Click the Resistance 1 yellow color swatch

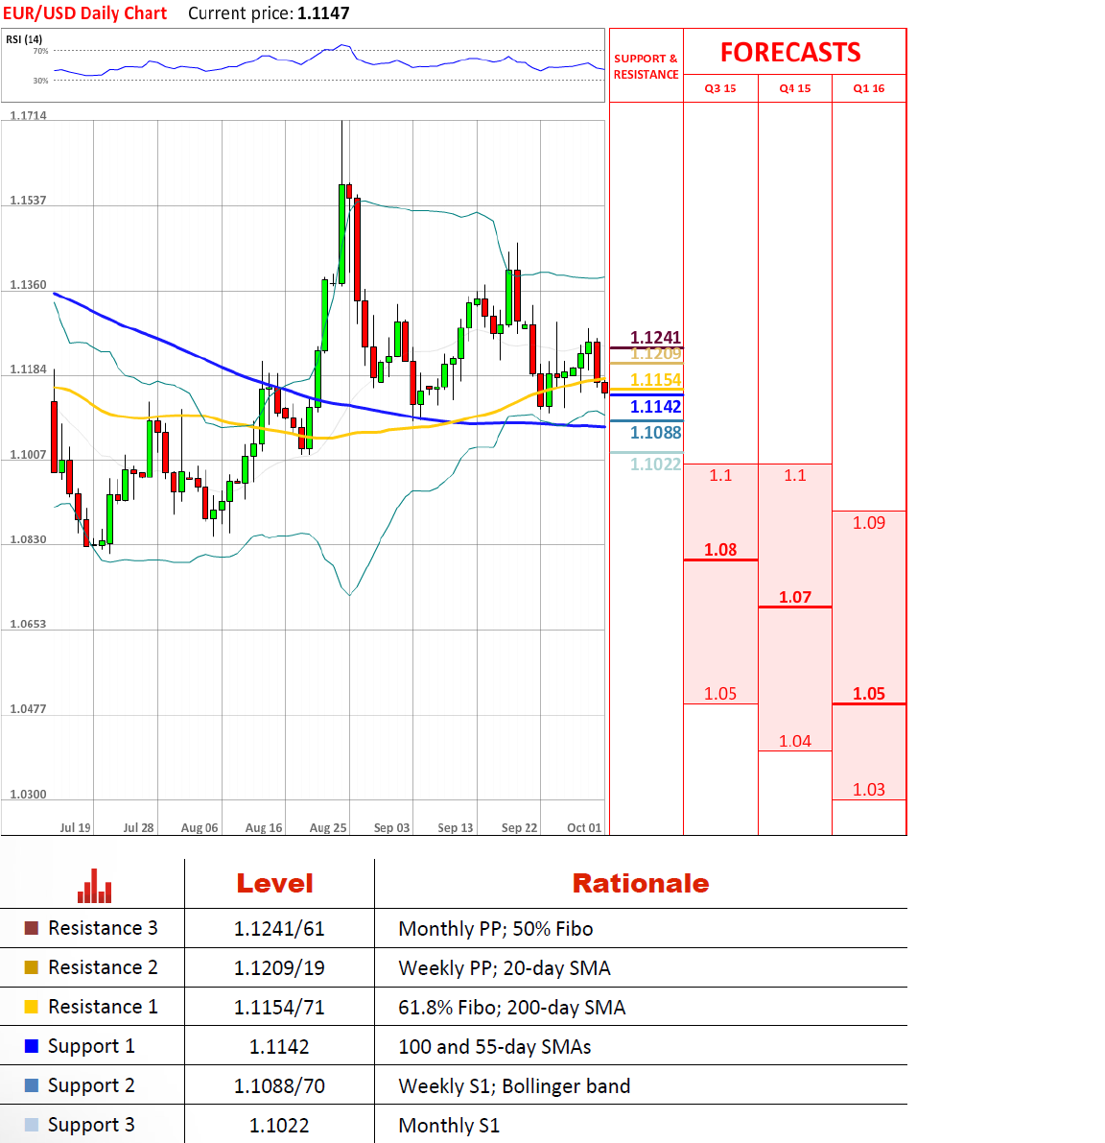click(32, 1007)
